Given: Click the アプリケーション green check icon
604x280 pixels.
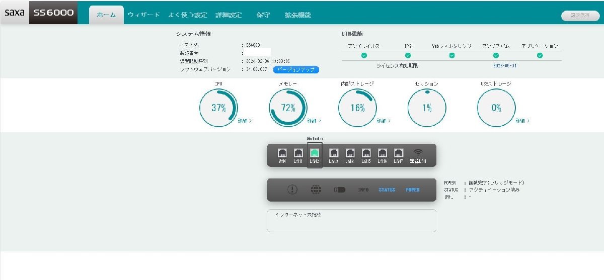Looking at the screenshot, I should [x=540, y=55].
